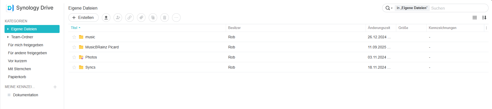
Task: Open the search scope dropdown arrow
Action: pyautogui.click(x=392, y=8)
